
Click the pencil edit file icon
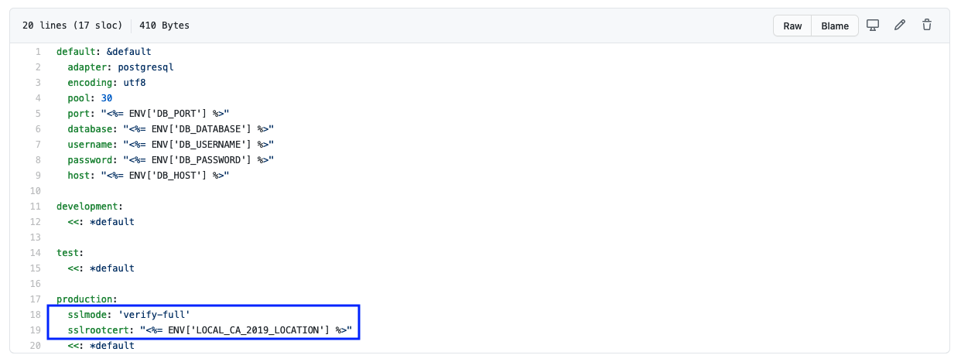click(x=900, y=26)
